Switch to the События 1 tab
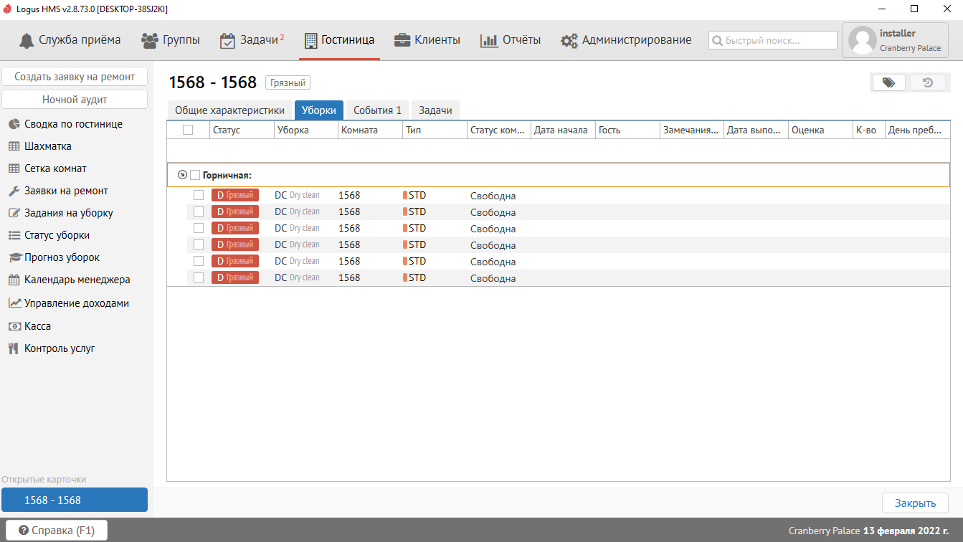The height and width of the screenshot is (542, 963). [377, 110]
